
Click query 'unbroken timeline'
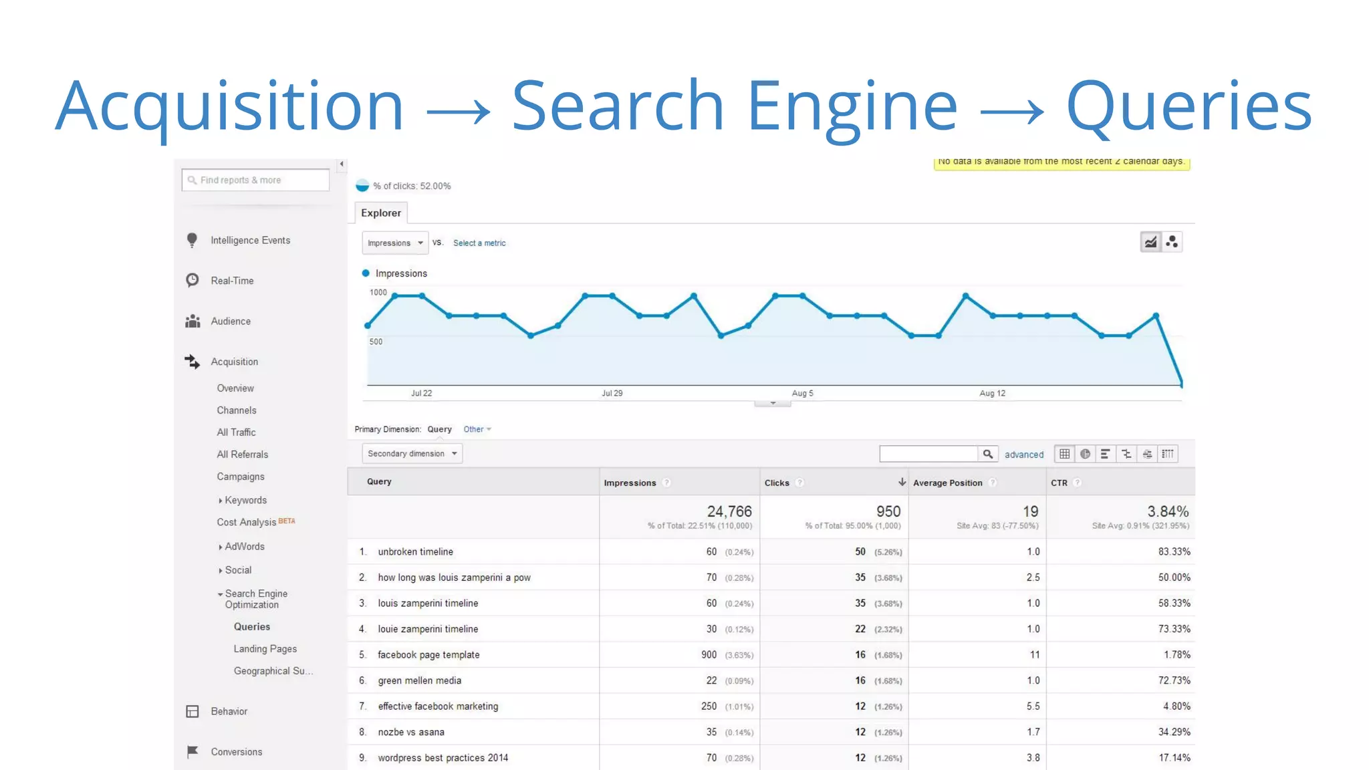(416, 551)
